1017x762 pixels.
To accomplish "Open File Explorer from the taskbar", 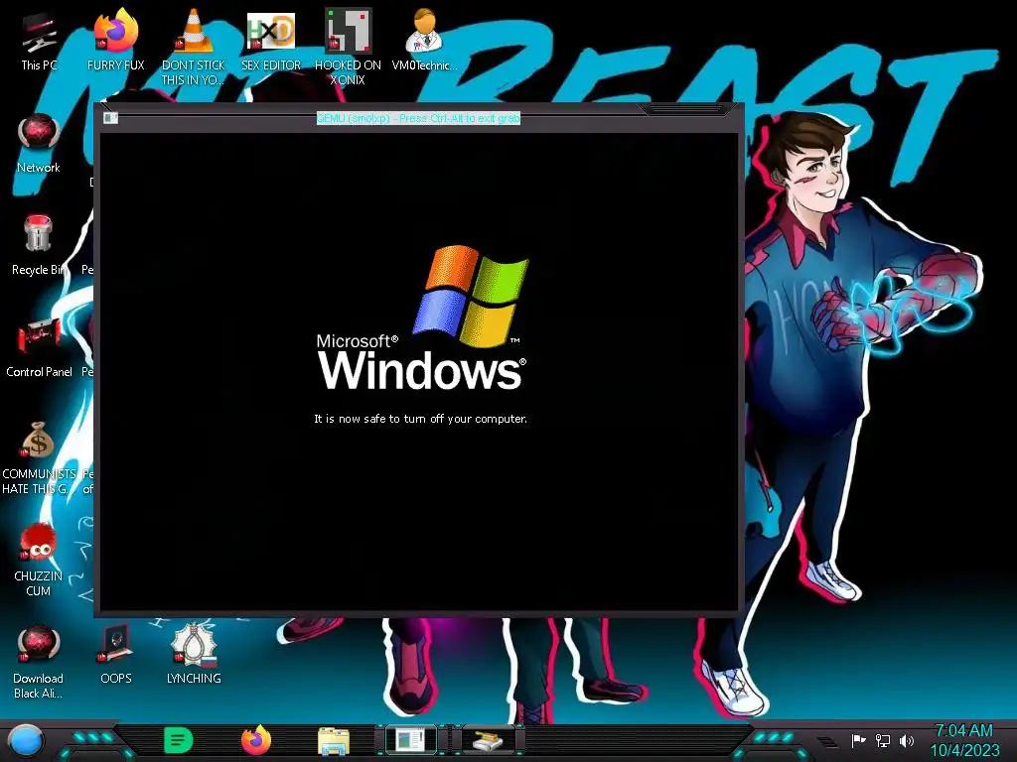I will pos(334,740).
